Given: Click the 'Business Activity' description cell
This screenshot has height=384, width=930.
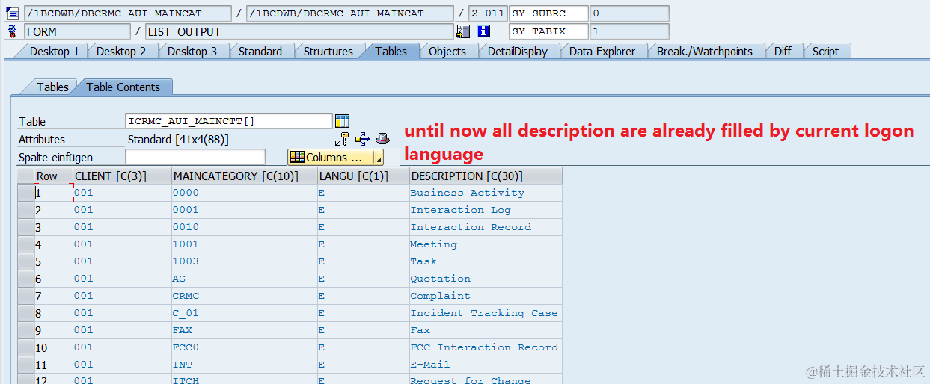Looking at the screenshot, I should (486, 193).
